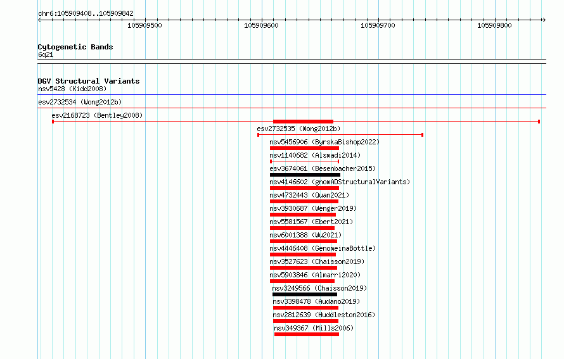Click nsv3398478 (Audano2019) label
The height and width of the screenshot is (359, 564).
(316, 301)
